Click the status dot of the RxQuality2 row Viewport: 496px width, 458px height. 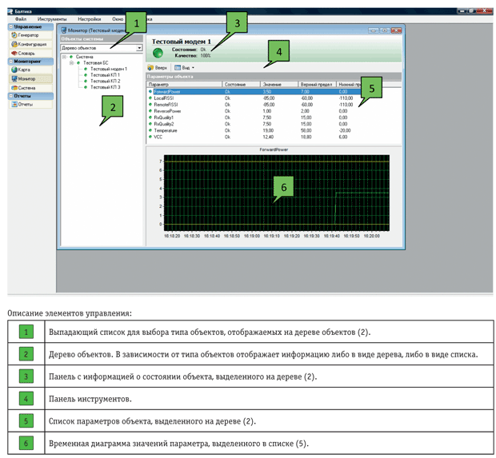click(x=150, y=124)
